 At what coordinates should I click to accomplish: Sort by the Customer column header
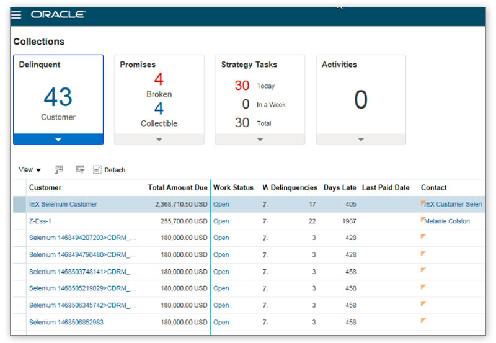[45, 187]
